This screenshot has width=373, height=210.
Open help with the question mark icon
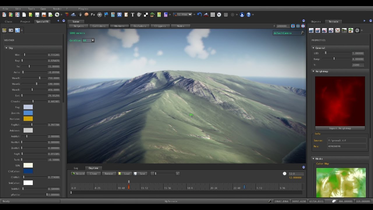[249, 15]
